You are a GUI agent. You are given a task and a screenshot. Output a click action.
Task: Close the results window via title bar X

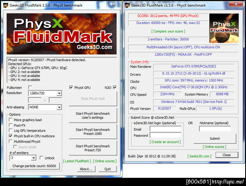coord(236,4)
